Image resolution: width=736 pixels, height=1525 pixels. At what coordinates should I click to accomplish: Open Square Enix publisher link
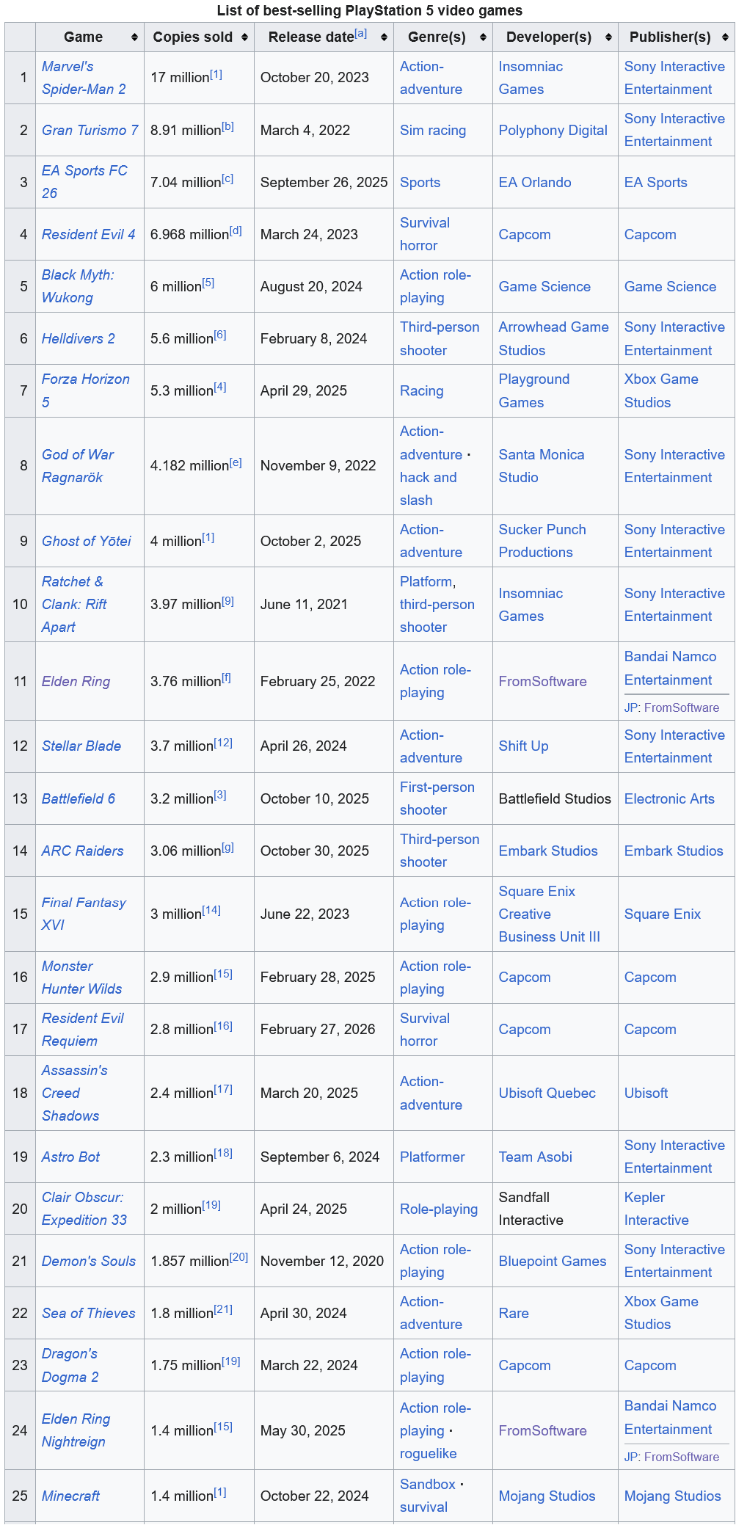coord(663,914)
